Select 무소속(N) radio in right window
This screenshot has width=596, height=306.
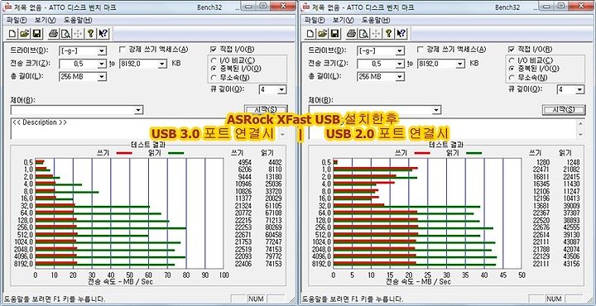[512, 78]
